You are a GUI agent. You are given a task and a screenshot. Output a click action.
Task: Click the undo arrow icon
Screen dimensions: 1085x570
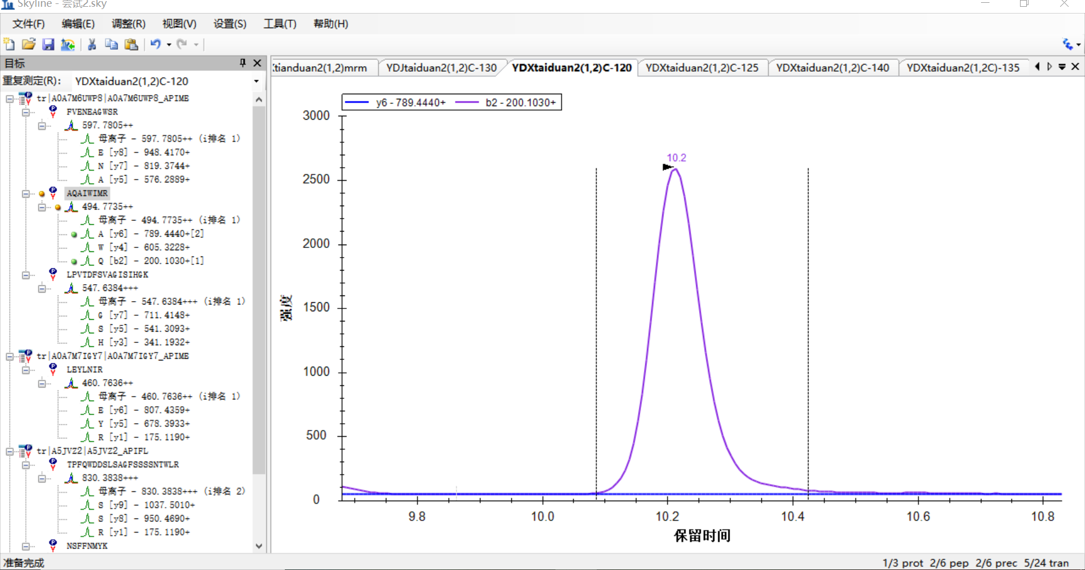click(155, 44)
